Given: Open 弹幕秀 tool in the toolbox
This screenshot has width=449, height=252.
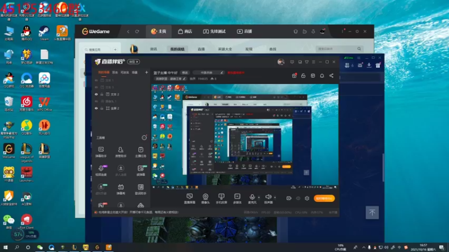Looking at the screenshot, I should (121, 189).
